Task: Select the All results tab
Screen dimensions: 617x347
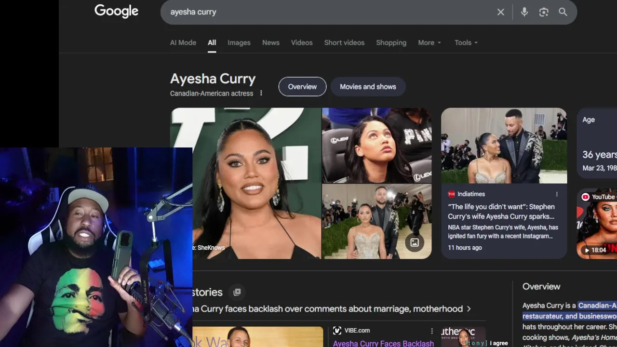Action: (212, 42)
